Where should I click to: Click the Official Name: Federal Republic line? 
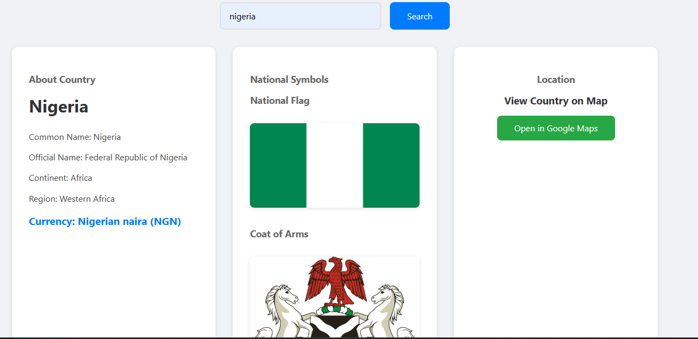click(x=108, y=158)
